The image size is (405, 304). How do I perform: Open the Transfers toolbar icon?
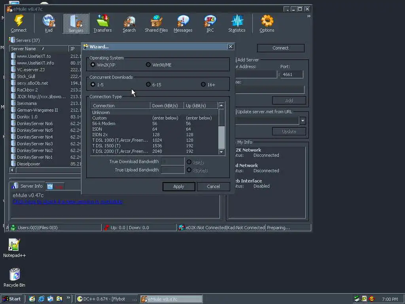pos(103,21)
